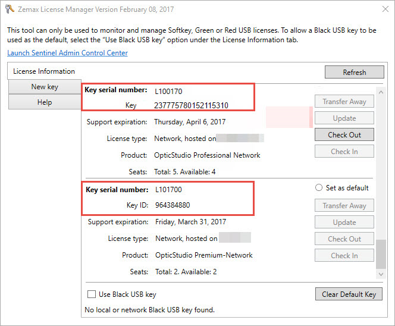Click Key ID value 964384880
395x326 pixels.
point(173,205)
